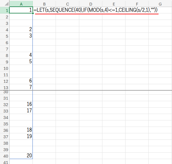The height and width of the screenshot is (164, 172).
Task: Select row 13 header
Action: pyautogui.click(x=5, y=87)
